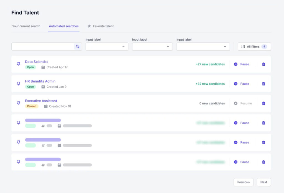Pause the Data Scientist automated search
Screen dimensions: 284x193
click(x=242, y=64)
